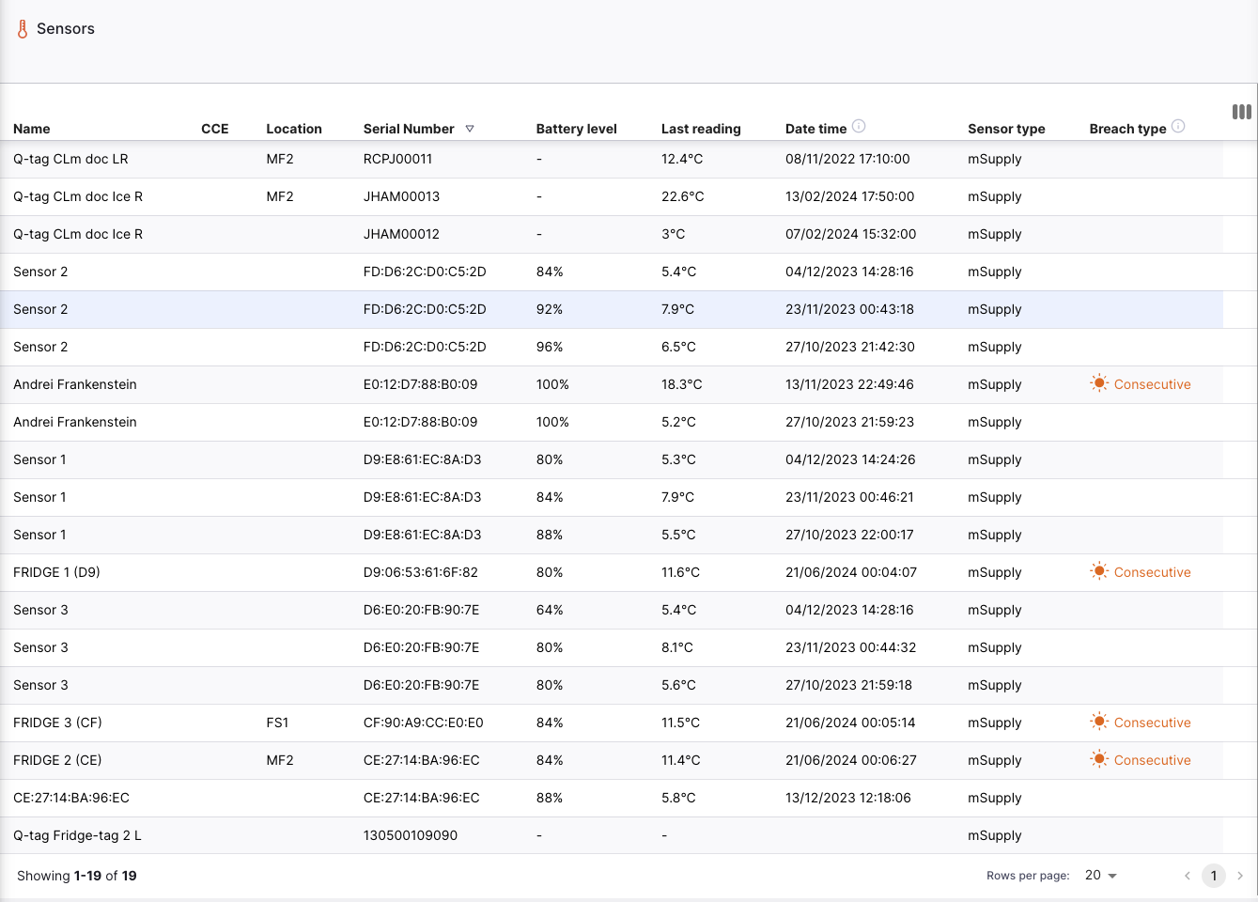Open Andrei Frankenstein row reading 5.2°C
The width and height of the screenshot is (1258, 902).
[612, 422]
